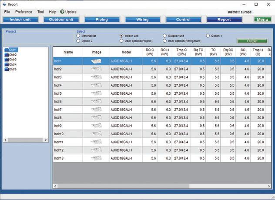Select Otdr3 in the project tree
This screenshot has height=200, width=275.
point(13,60)
